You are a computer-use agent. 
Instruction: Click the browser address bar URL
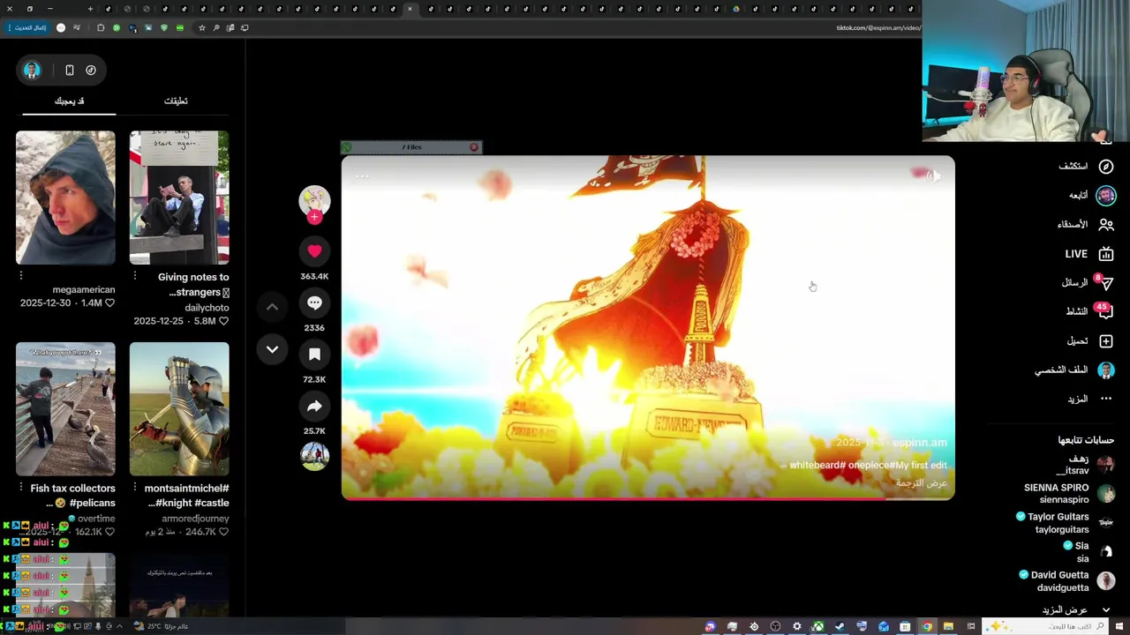pos(878,27)
